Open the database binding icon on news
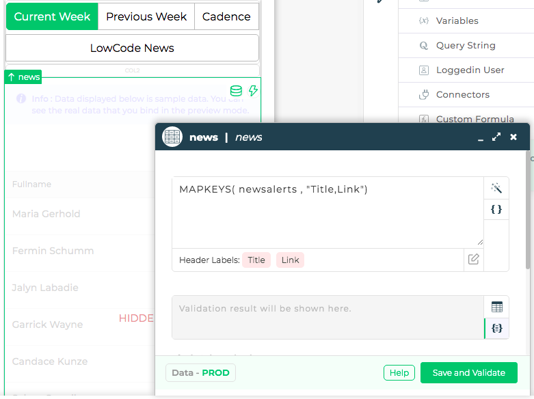 [x=236, y=91]
